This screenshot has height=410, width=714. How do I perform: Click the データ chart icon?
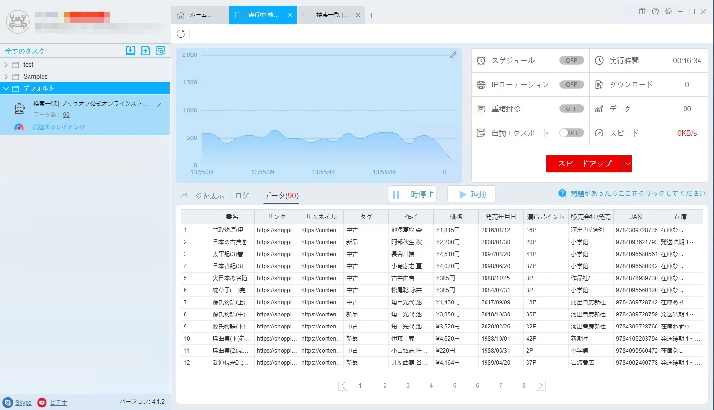click(599, 109)
